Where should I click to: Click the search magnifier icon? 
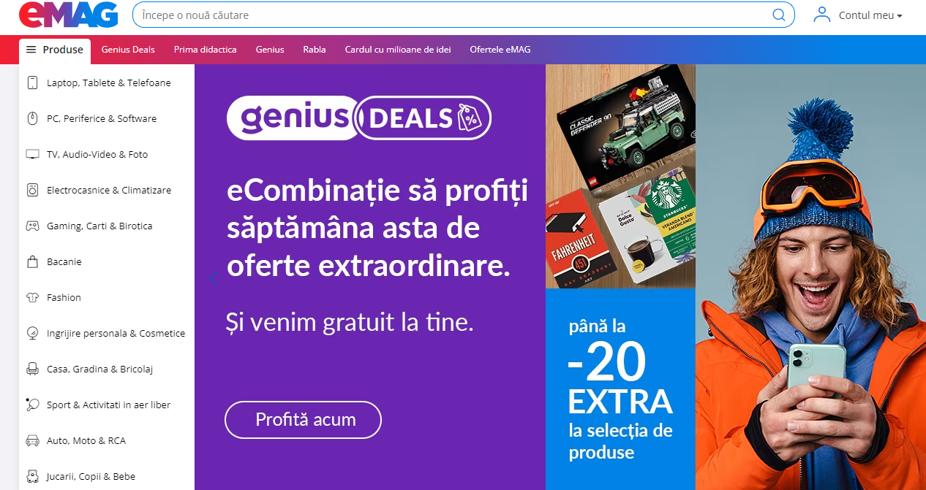(x=779, y=15)
